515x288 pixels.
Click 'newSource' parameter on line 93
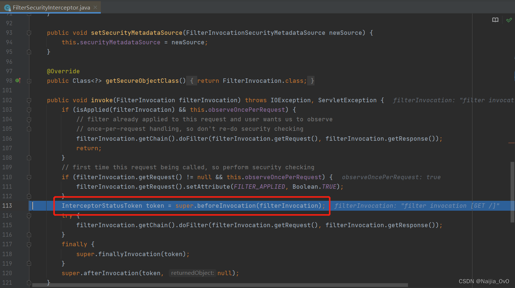pos(346,33)
